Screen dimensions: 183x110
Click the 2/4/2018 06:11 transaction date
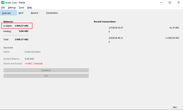116,38
